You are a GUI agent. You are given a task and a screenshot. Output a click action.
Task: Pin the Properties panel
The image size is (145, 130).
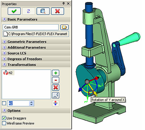click(x=63, y=4)
